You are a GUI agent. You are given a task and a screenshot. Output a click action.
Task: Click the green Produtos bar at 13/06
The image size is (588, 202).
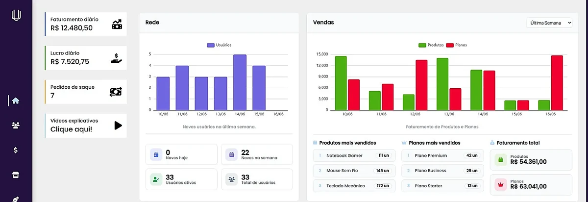[442, 84]
